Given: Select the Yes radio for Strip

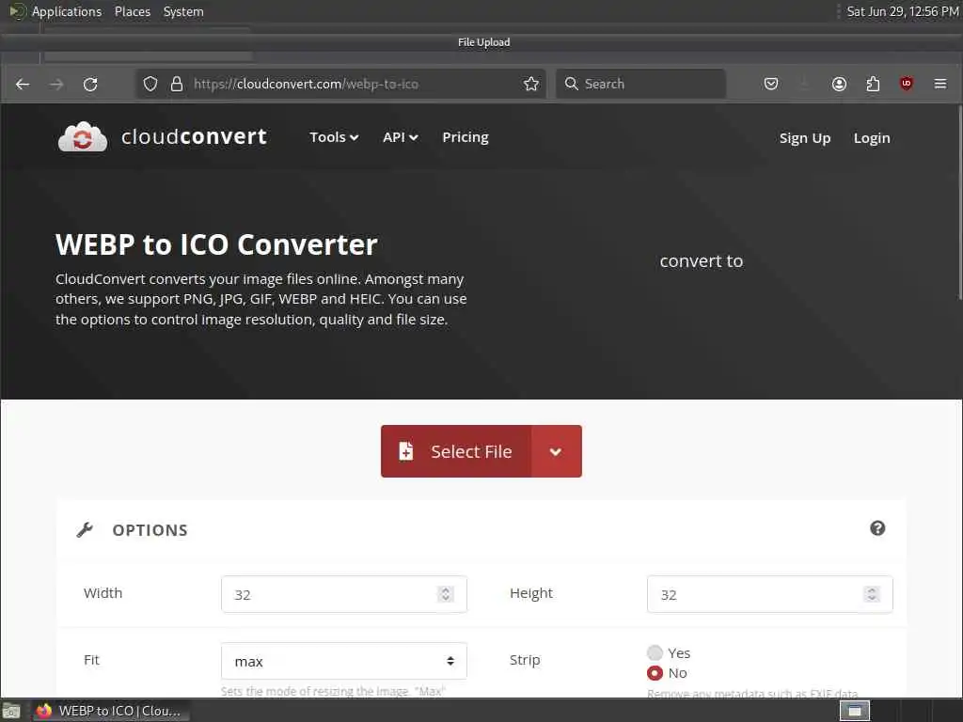Looking at the screenshot, I should pyautogui.click(x=655, y=652).
